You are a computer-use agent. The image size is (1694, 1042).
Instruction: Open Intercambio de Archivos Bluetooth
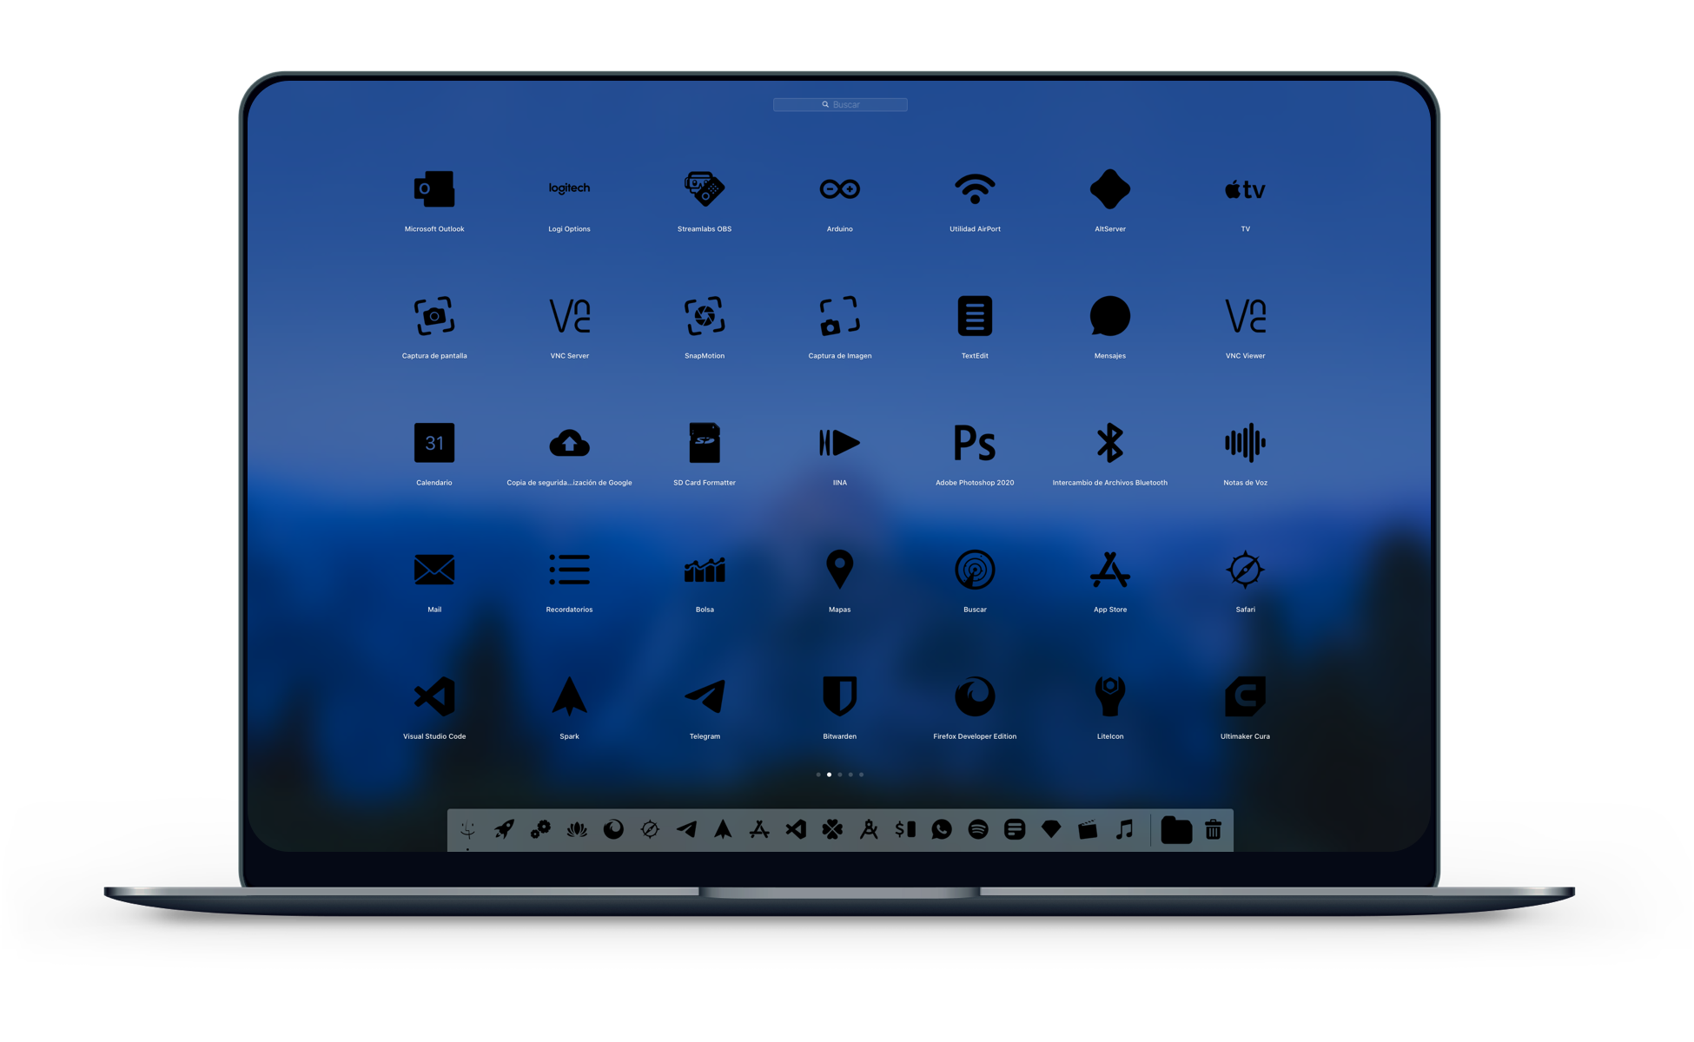(1108, 446)
